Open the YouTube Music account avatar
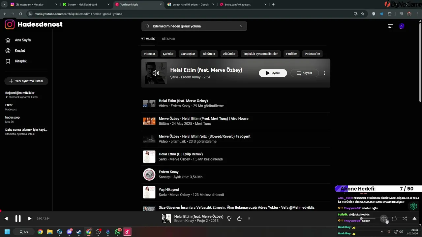The height and width of the screenshot is (237, 422). tap(402, 26)
